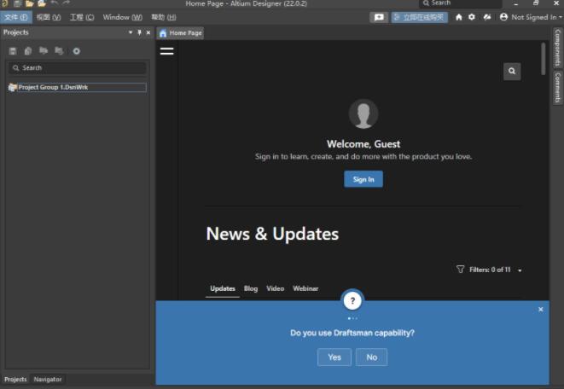Click the question mark circle on survey banner
The height and width of the screenshot is (389, 564).
[352, 301]
